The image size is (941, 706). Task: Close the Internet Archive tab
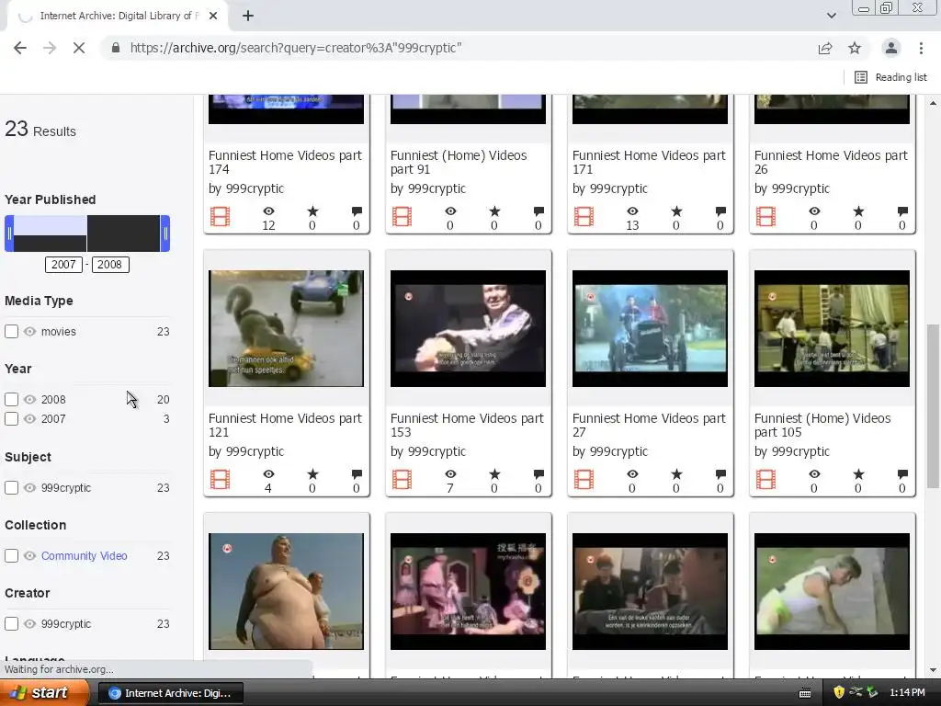pos(213,17)
